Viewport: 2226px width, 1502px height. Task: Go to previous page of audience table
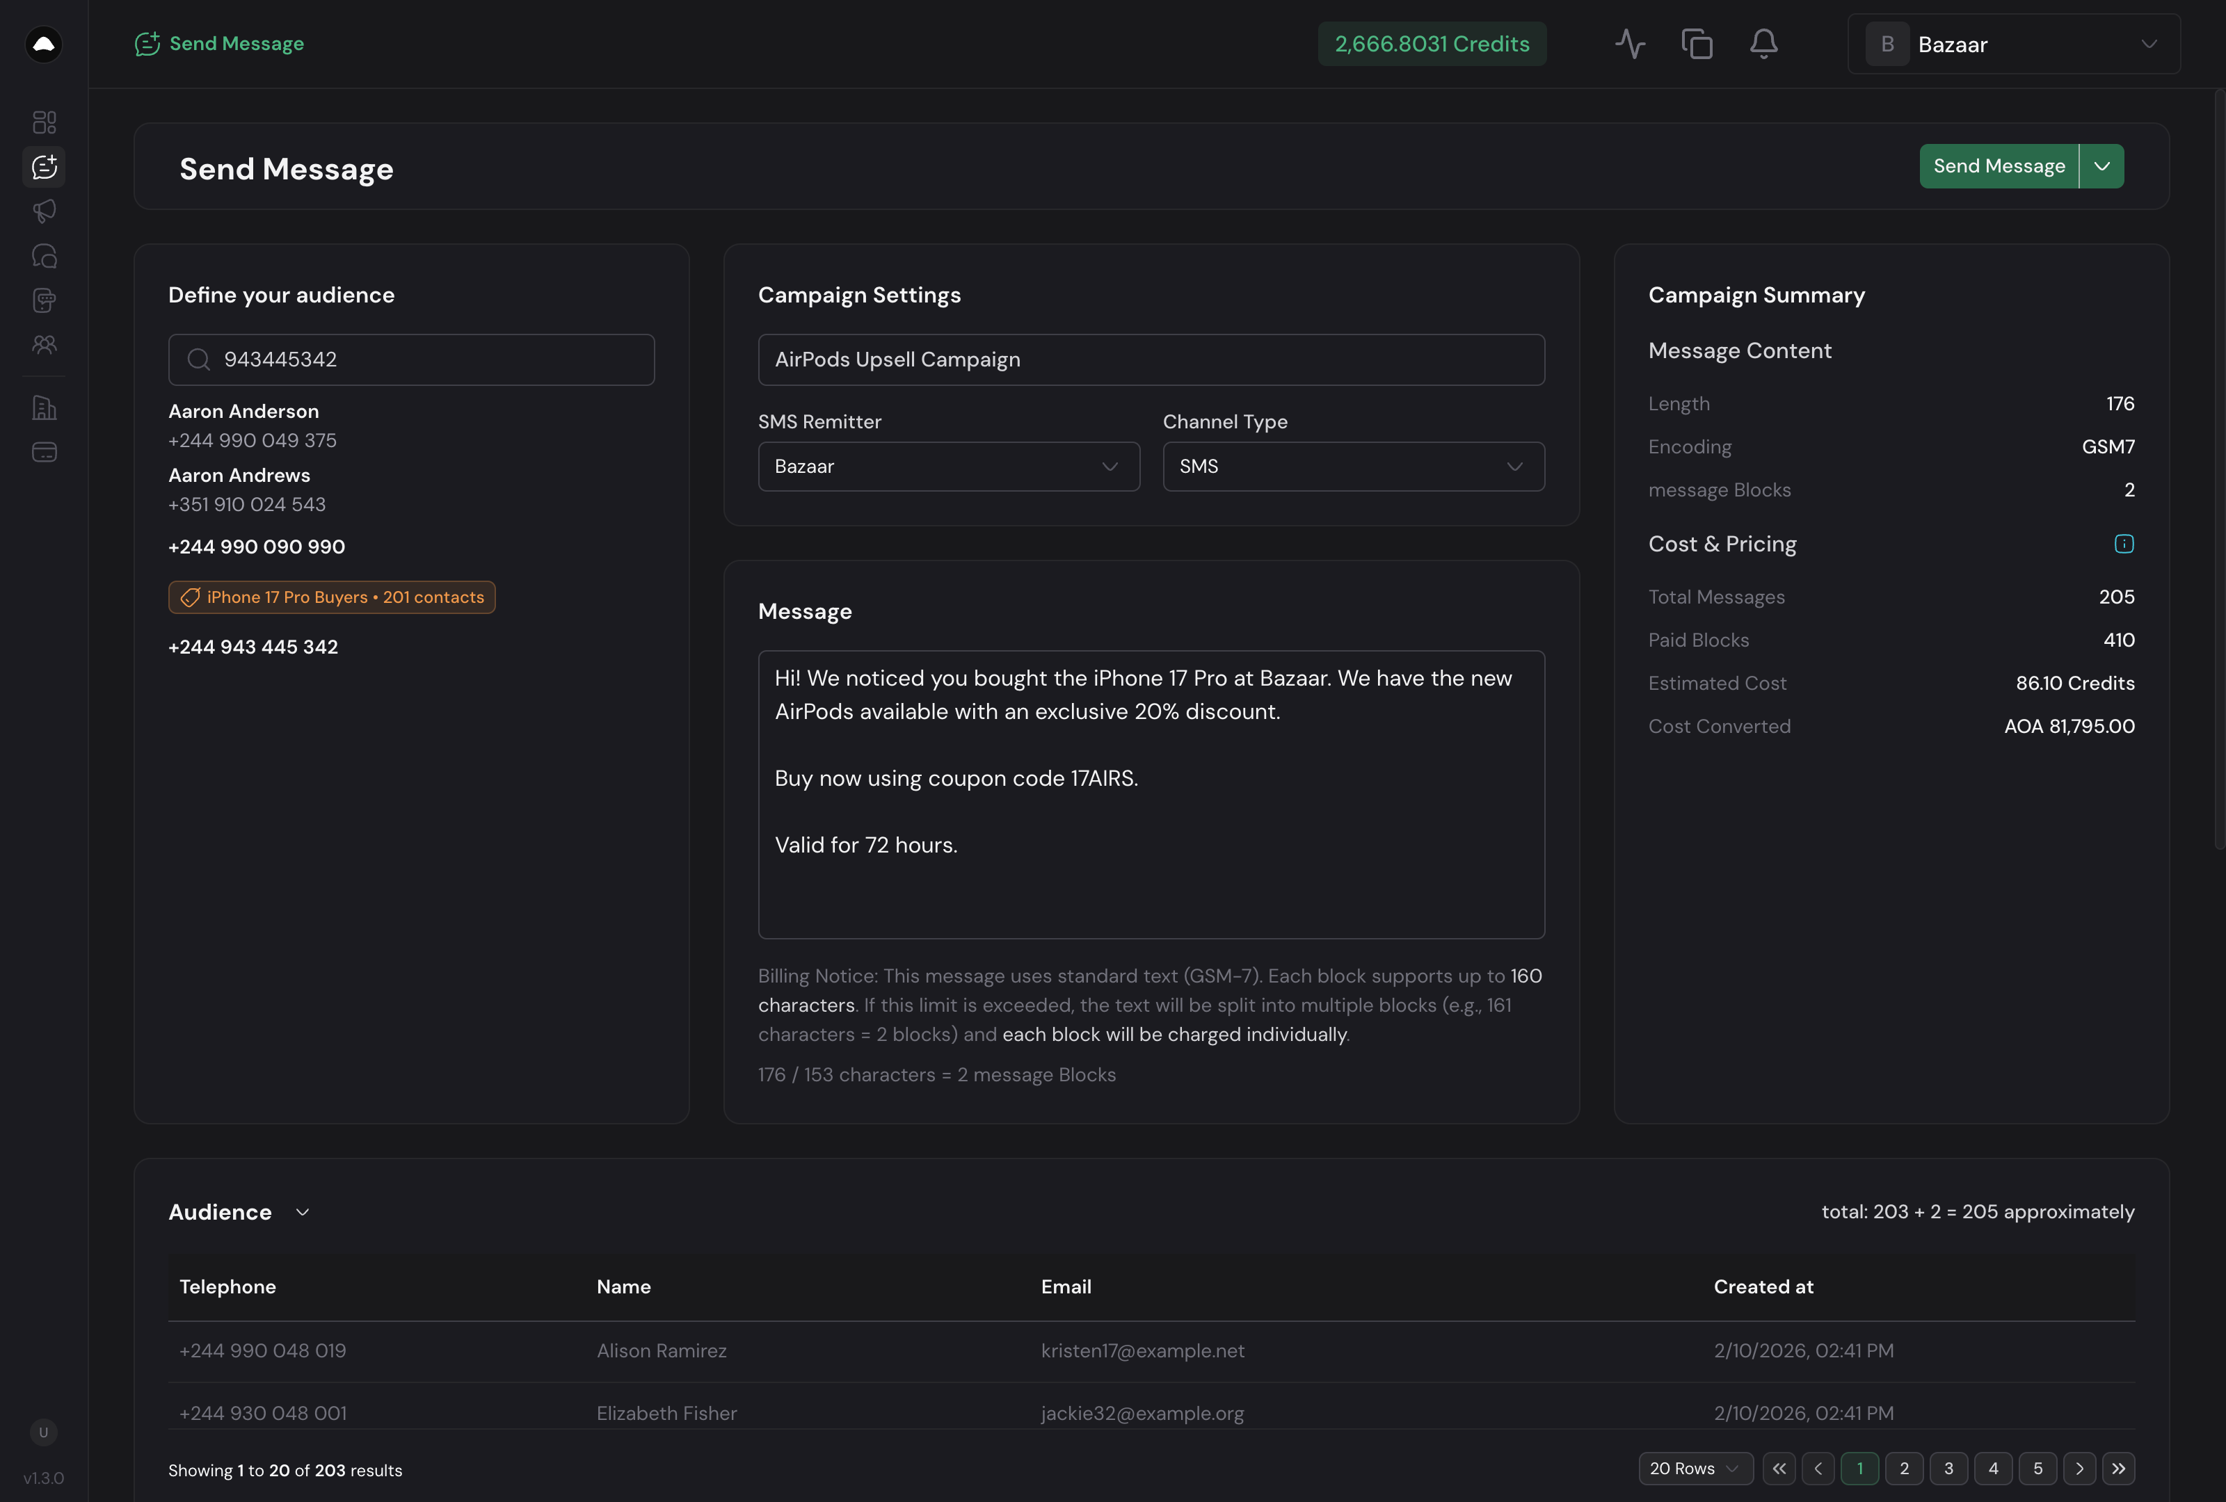tap(1818, 1469)
